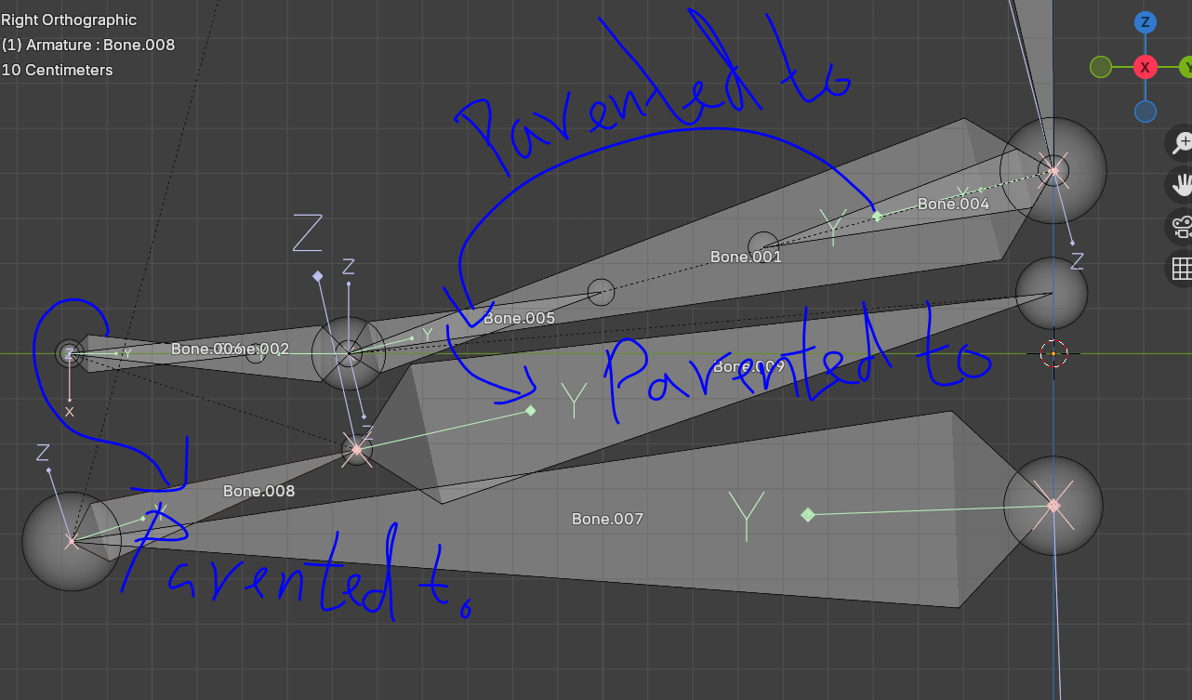This screenshot has height=700, width=1192.
Task: Click the green Y axis gizmo ball
Action: pyautogui.click(x=1185, y=67)
